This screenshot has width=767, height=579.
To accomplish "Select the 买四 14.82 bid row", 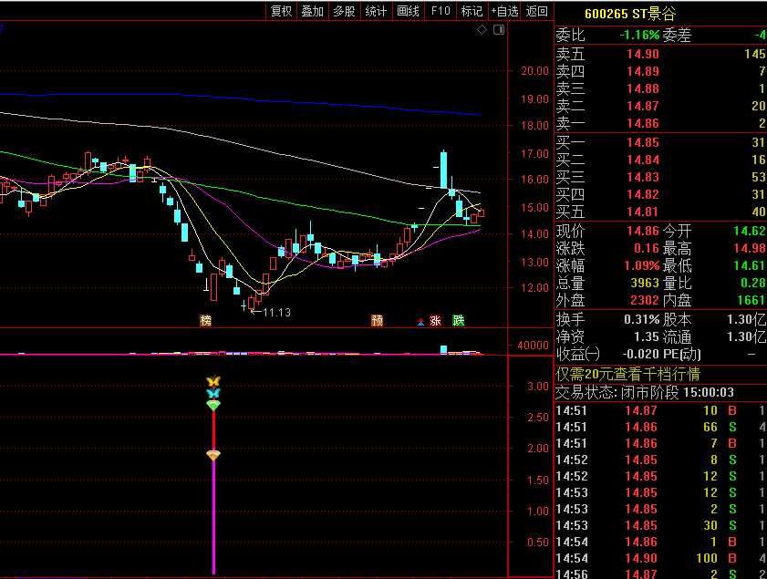I will (660, 194).
